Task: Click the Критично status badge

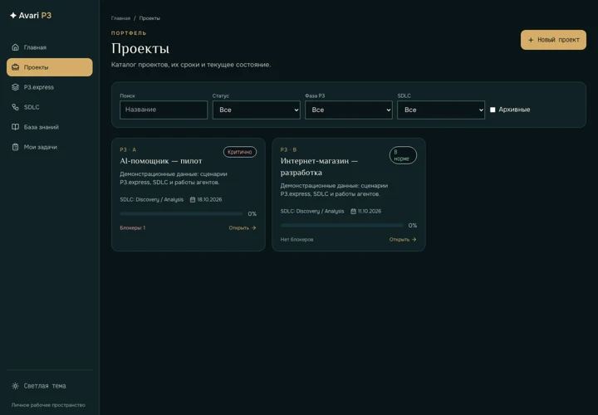Action: point(240,152)
